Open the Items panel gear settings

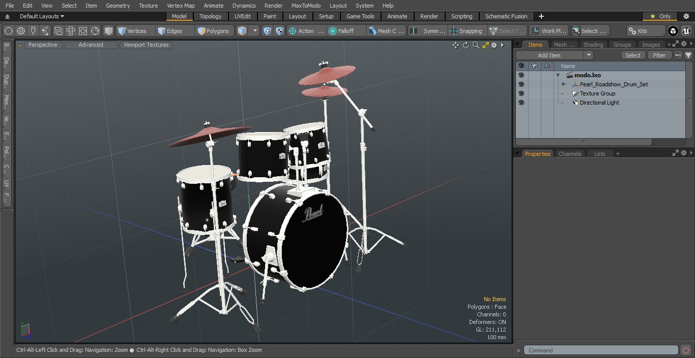(684, 45)
